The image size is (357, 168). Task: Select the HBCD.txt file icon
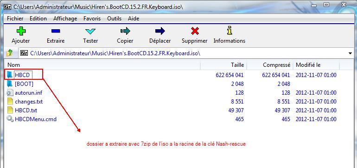10,110
